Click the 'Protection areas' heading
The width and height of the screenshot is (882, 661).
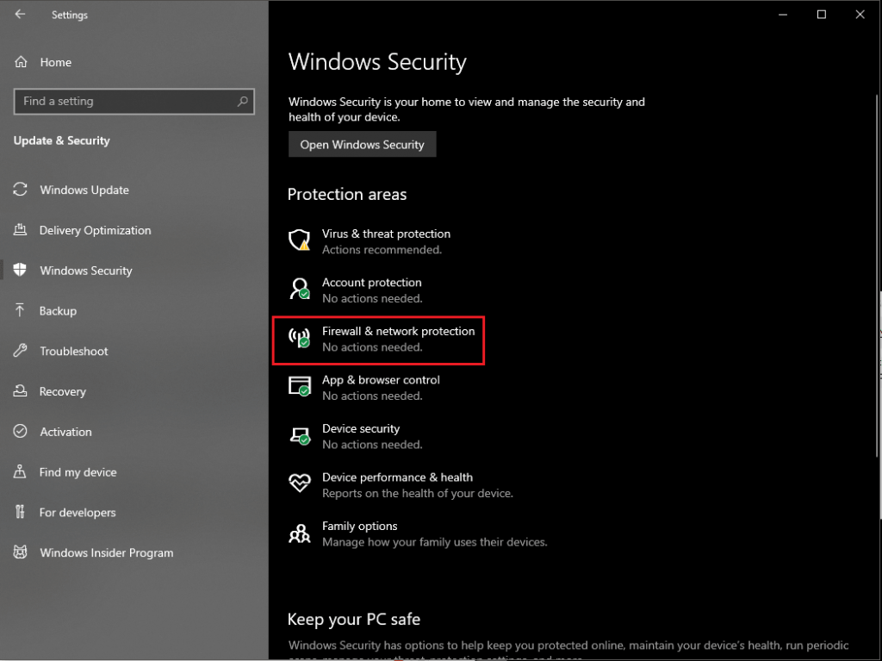pos(347,194)
